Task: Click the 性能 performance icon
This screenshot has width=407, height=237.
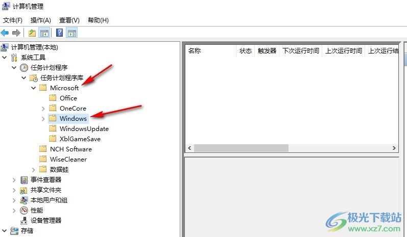Action: click(x=24, y=210)
